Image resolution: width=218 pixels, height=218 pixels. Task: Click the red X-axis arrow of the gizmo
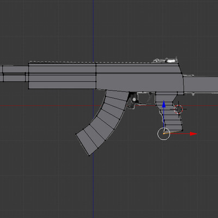click(x=193, y=134)
